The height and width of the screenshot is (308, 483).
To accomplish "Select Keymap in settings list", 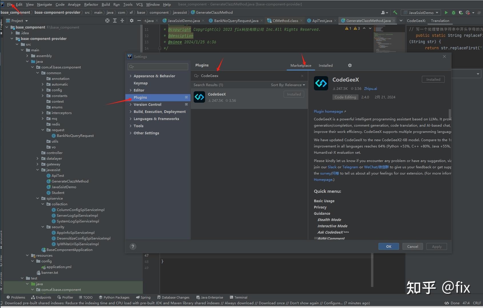I will (x=141, y=83).
